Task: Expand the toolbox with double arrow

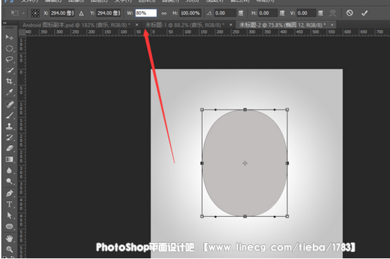Action: (5, 24)
